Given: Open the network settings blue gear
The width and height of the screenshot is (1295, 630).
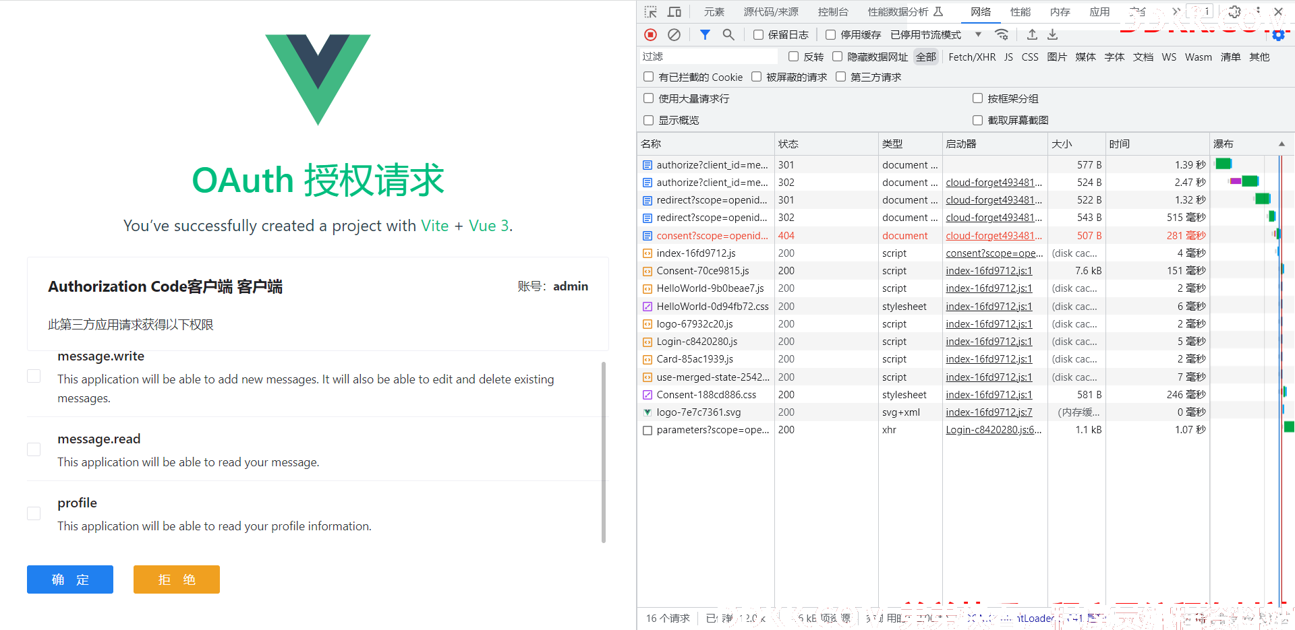Looking at the screenshot, I should (1278, 35).
